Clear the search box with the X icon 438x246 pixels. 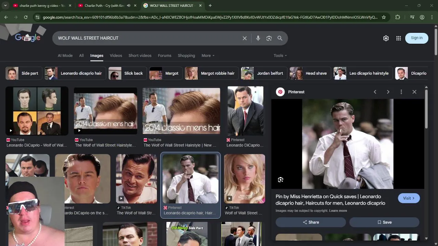[245, 38]
